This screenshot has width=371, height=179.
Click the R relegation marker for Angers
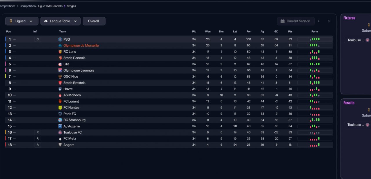[x=37, y=145]
